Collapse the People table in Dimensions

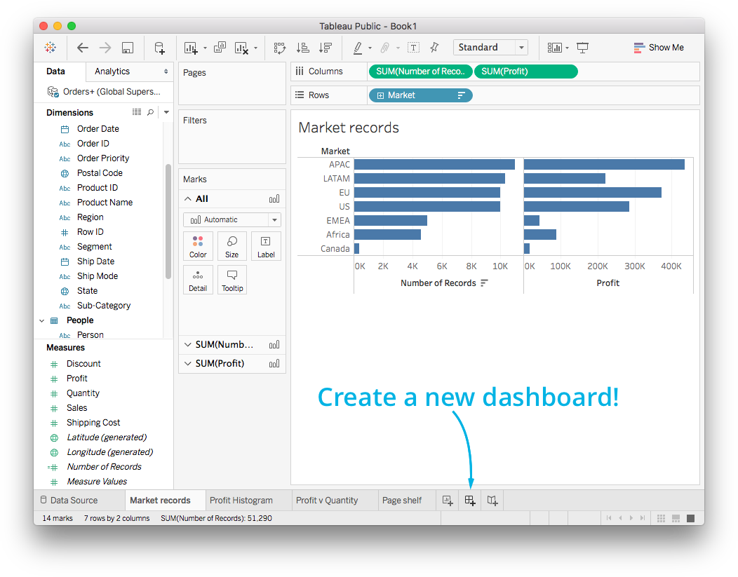pos(41,320)
